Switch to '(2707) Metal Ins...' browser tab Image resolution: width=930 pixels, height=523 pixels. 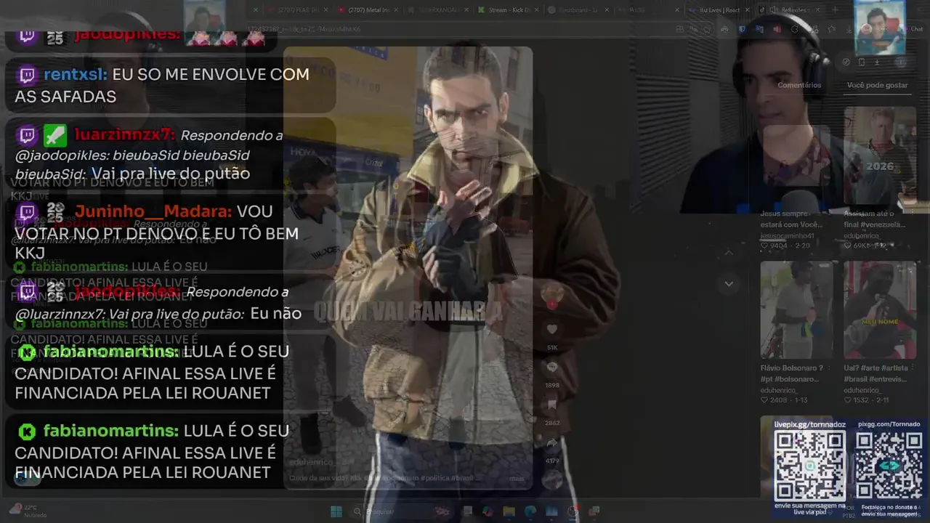(x=367, y=9)
